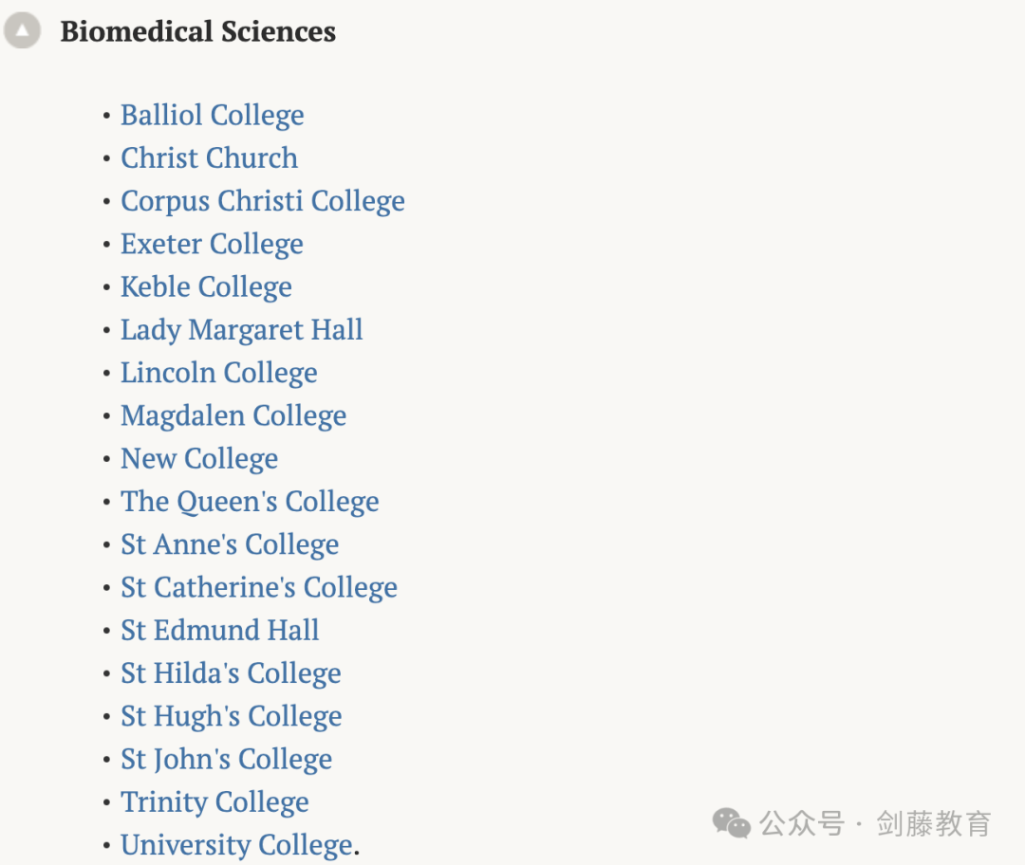The height and width of the screenshot is (865, 1025).
Task: Visit the Corpus Christi College page
Action: pyautogui.click(x=263, y=202)
